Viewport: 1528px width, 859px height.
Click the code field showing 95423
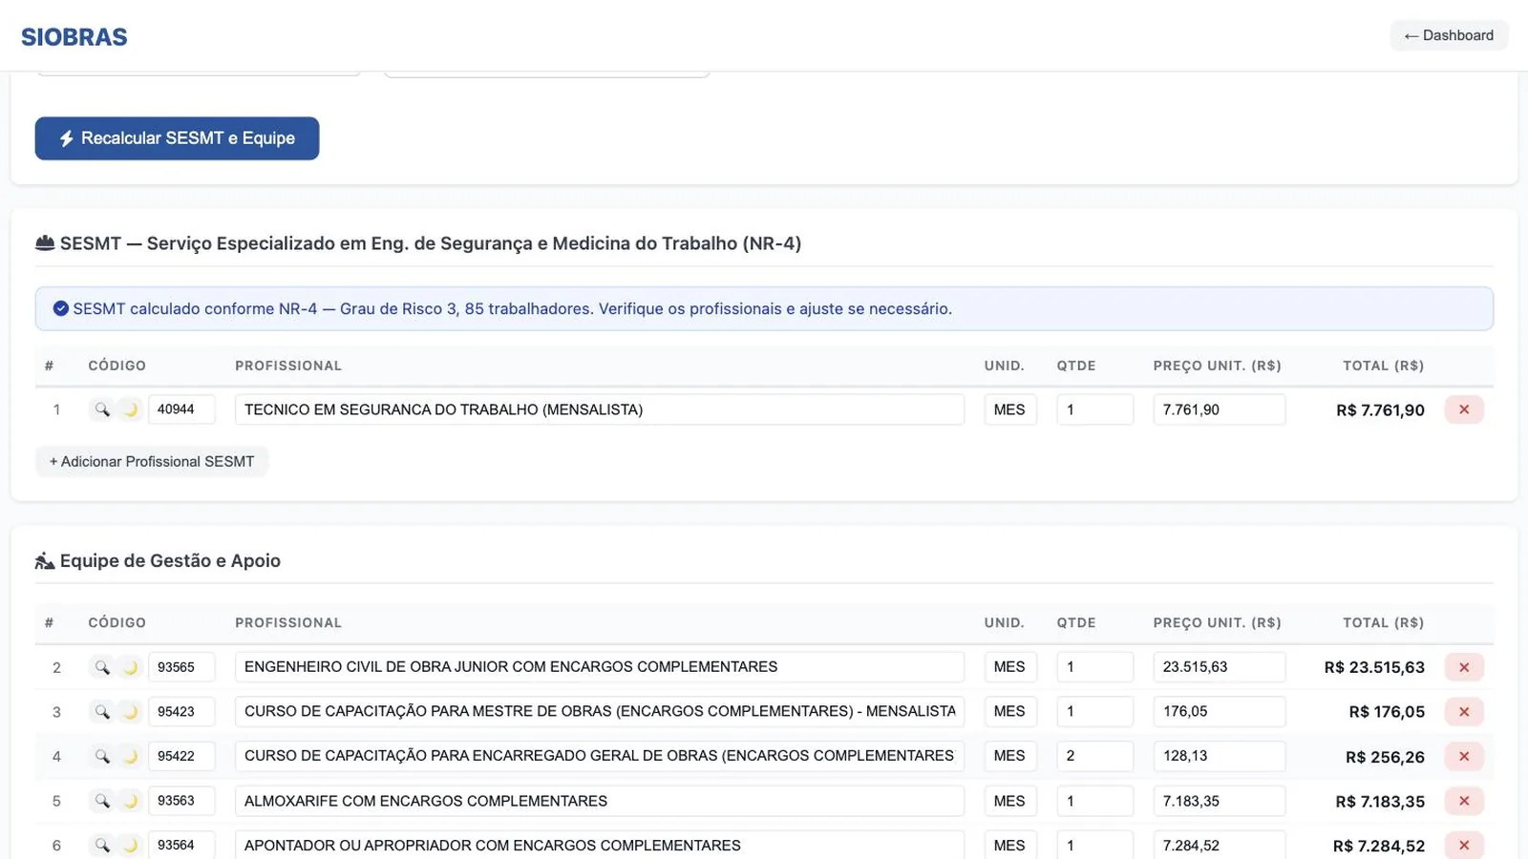tap(181, 711)
